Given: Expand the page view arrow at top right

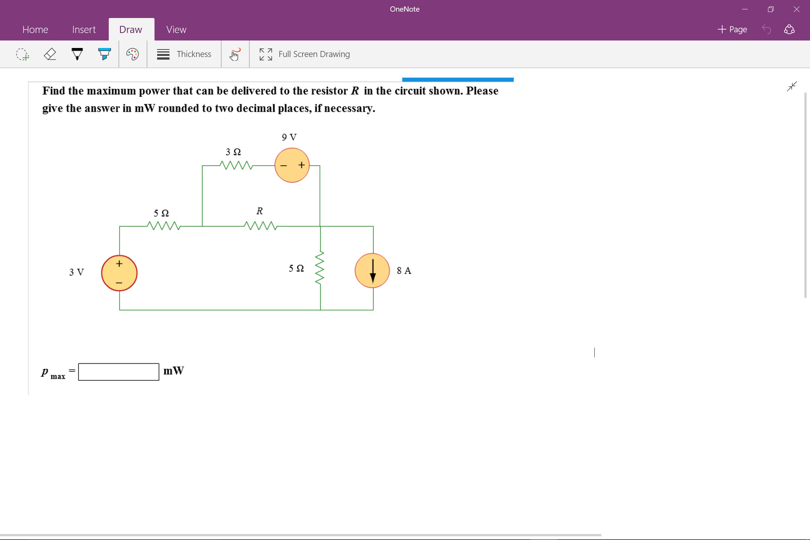Looking at the screenshot, I should point(792,86).
